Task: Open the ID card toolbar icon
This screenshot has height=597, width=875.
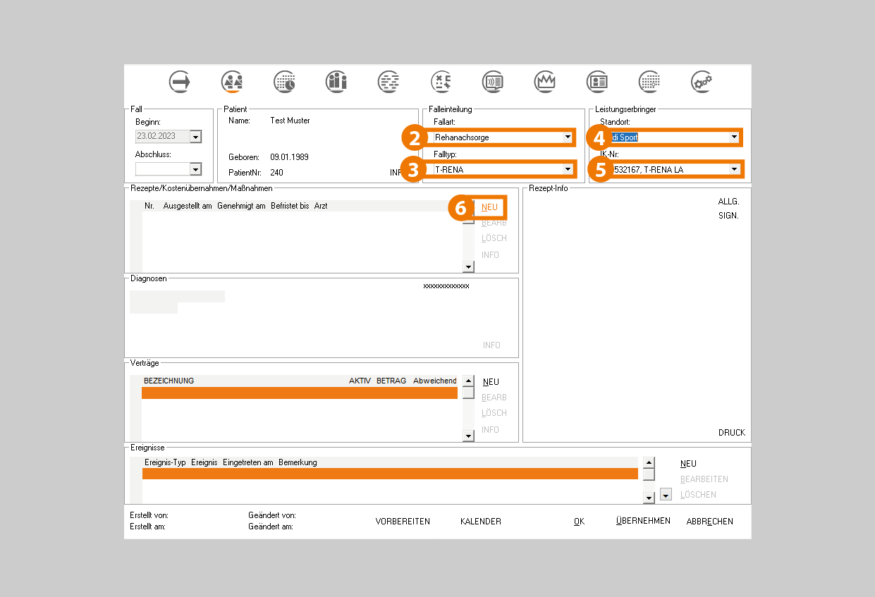Action: pyautogui.click(x=597, y=82)
